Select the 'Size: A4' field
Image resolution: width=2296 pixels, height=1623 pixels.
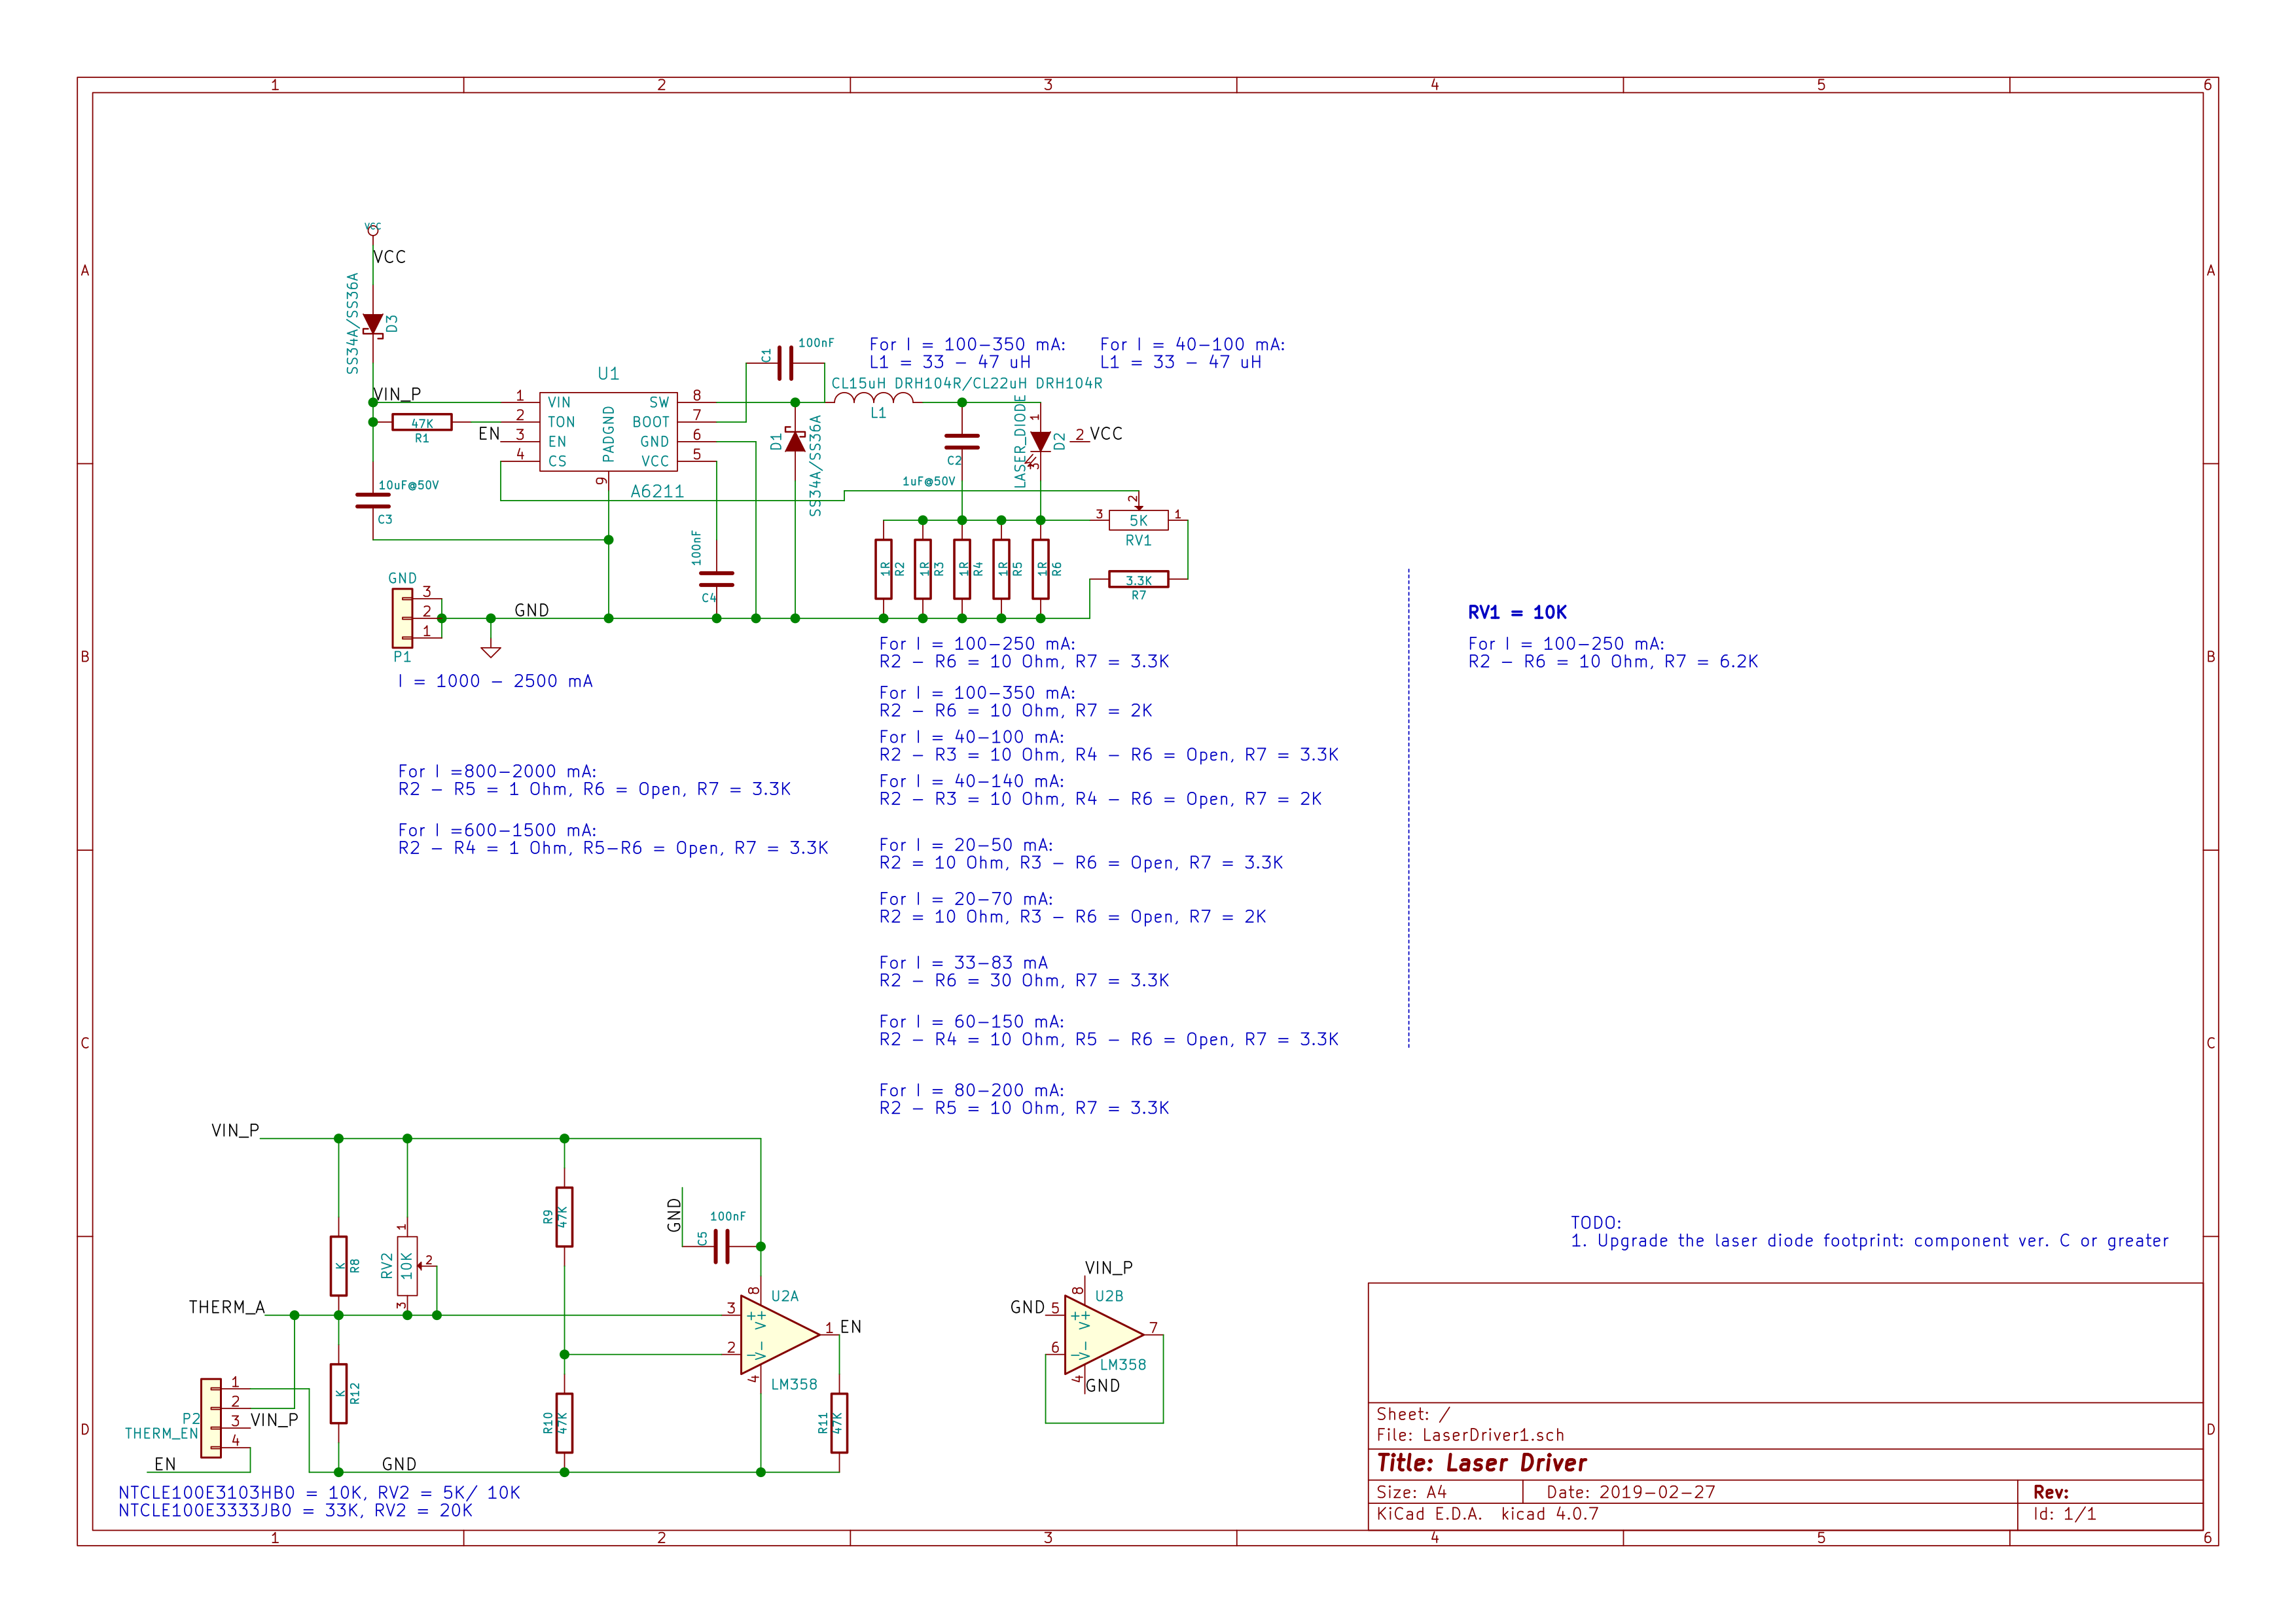coord(1411,1492)
